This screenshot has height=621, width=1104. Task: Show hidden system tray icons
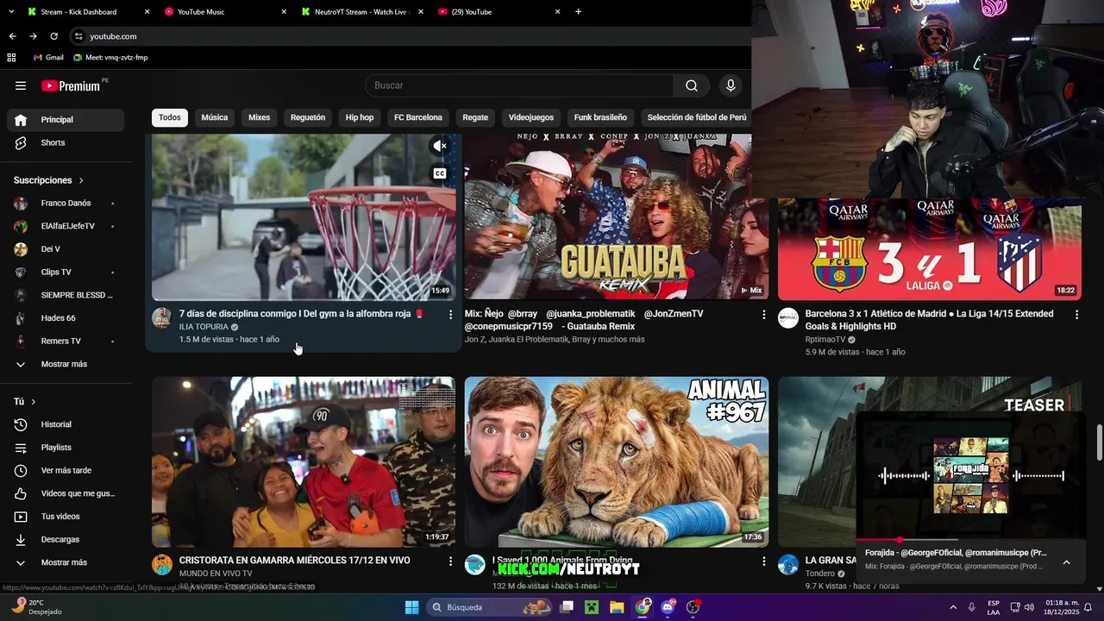point(953,607)
